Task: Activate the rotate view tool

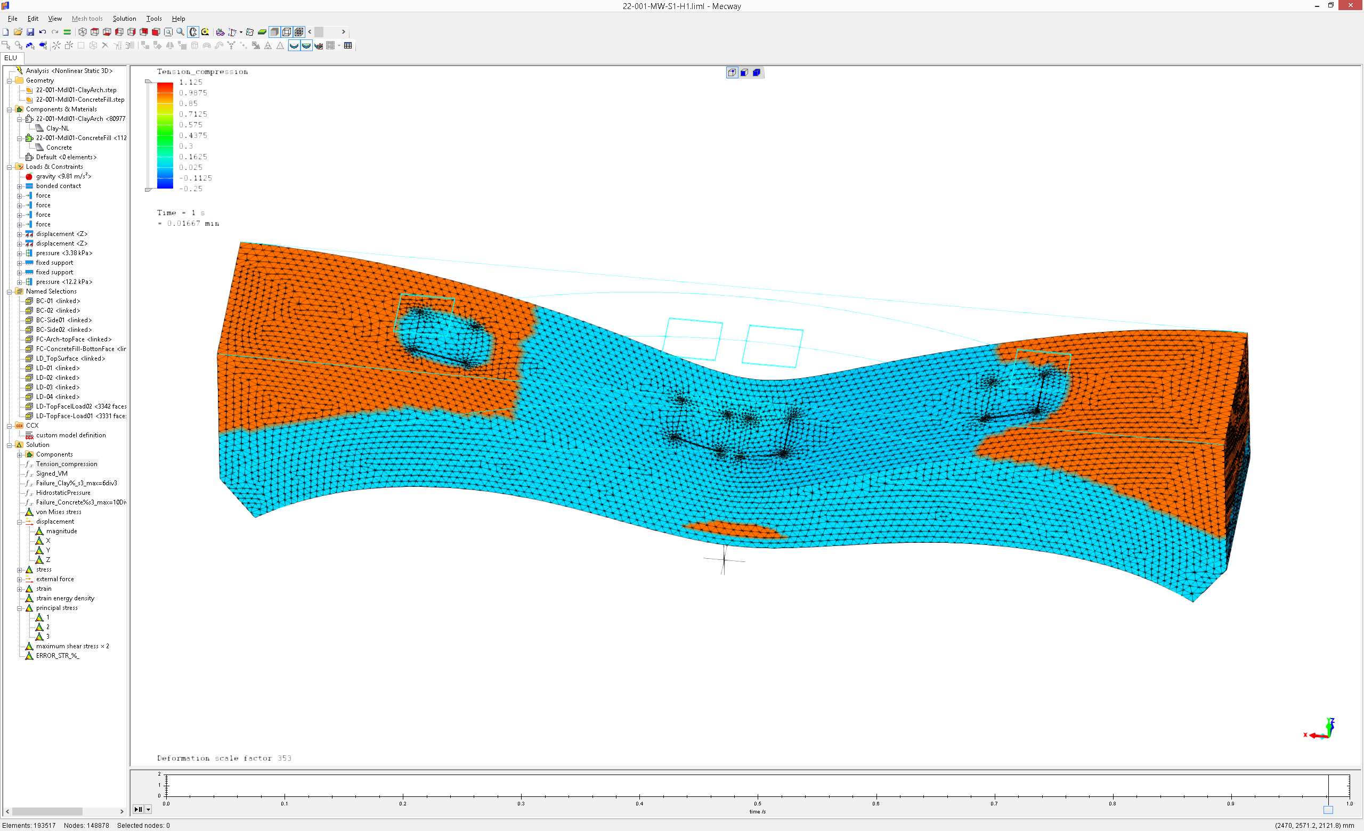Action: tap(193, 32)
